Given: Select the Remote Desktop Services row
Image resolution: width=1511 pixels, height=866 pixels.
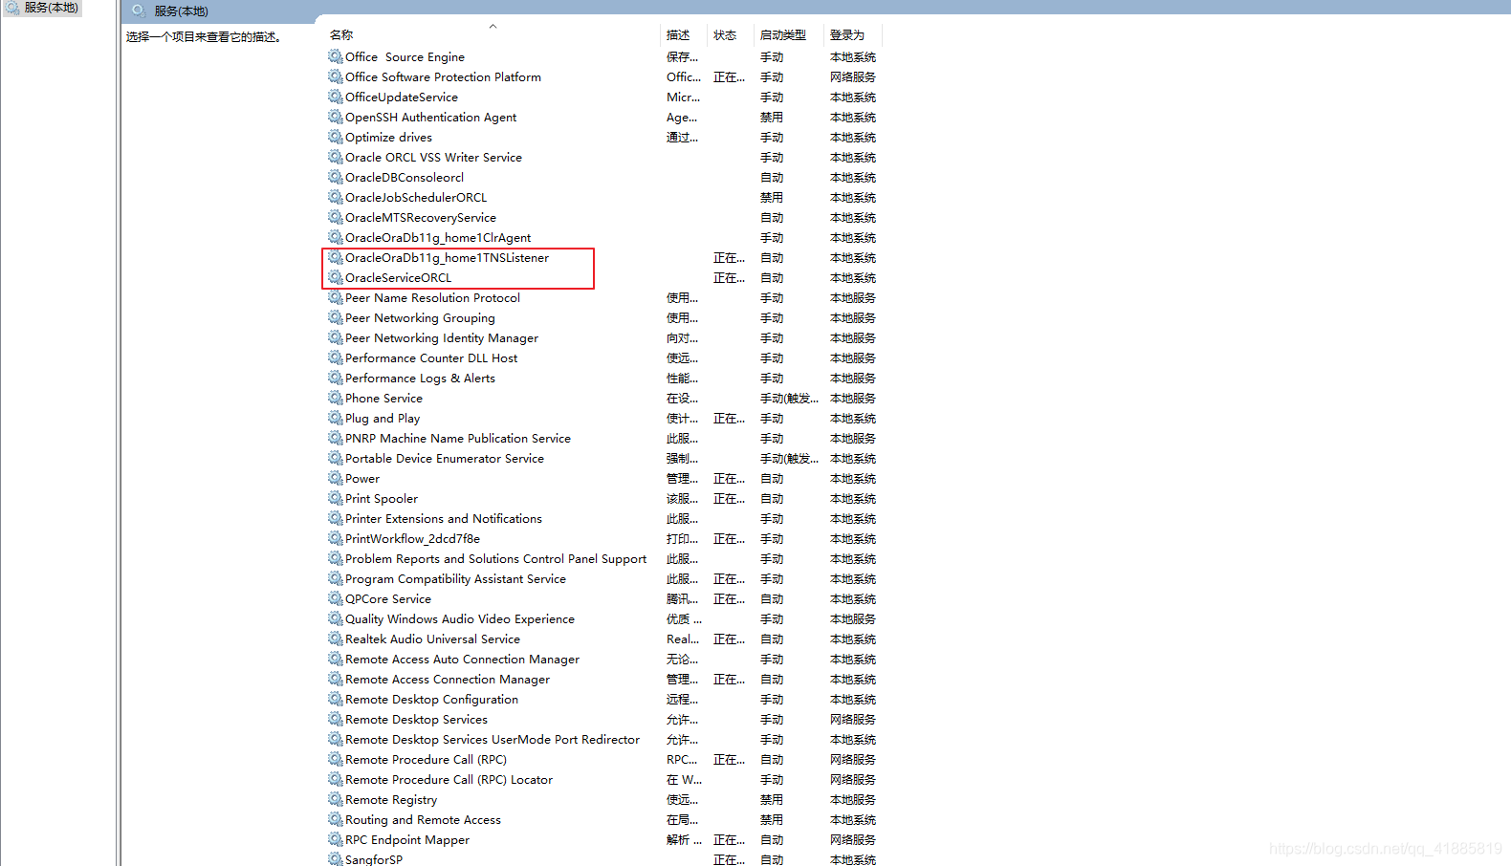Looking at the screenshot, I should click(602, 719).
